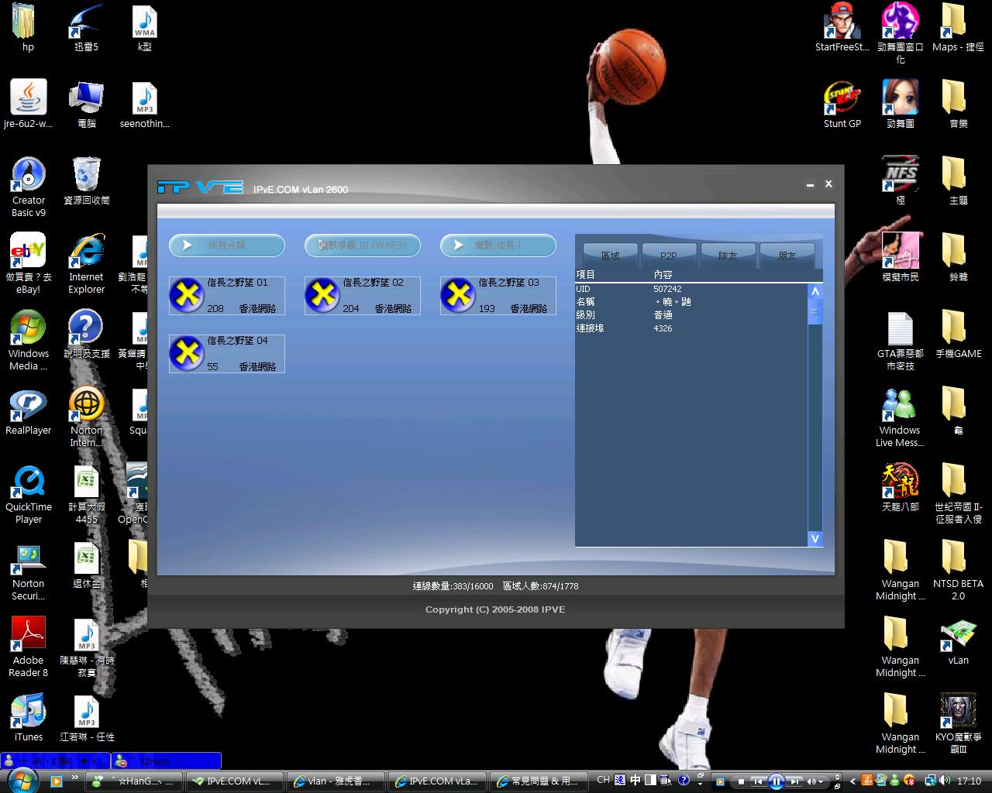Select the Norton Internet desktop shortcut
This screenshot has width=992, height=793.
86,417
